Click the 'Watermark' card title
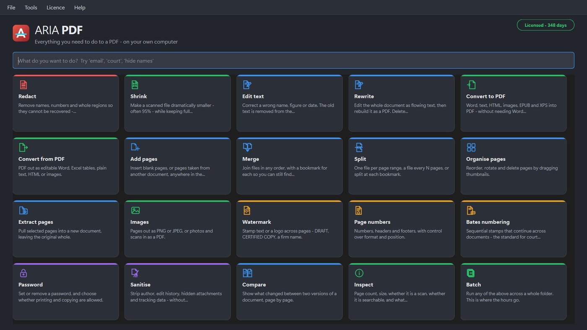 click(x=257, y=222)
